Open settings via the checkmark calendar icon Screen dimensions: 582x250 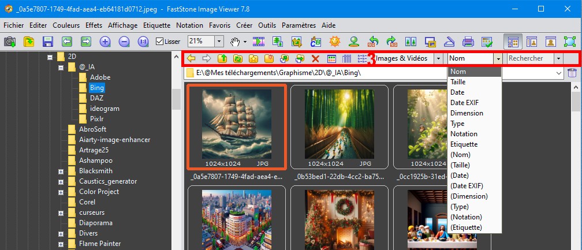pyautogui.click(x=487, y=41)
